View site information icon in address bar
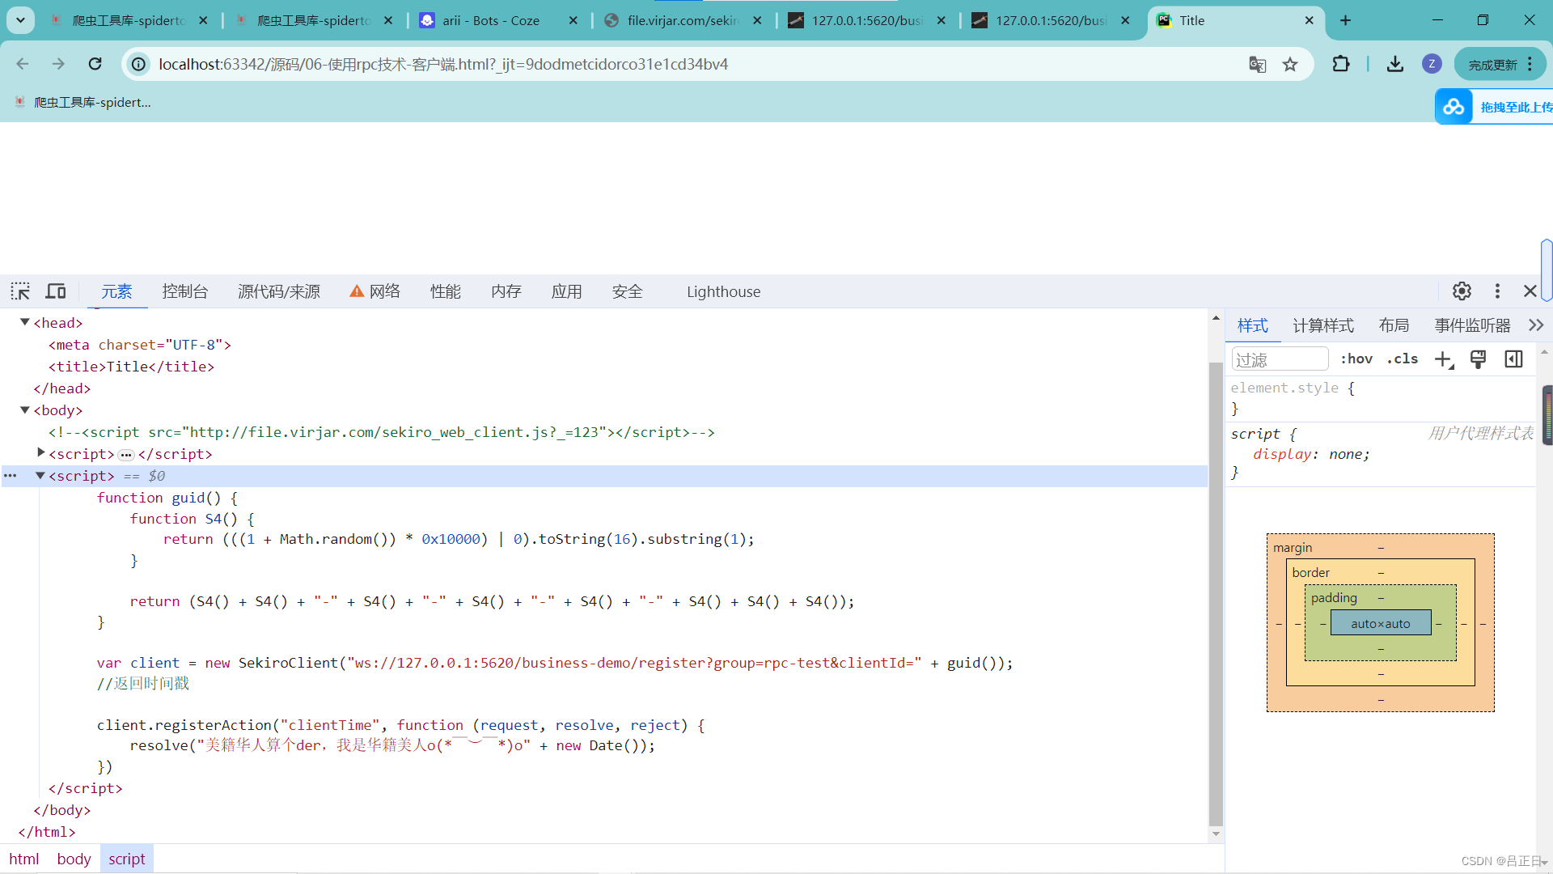This screenshot has height=874, width=1553. (139, 64)
